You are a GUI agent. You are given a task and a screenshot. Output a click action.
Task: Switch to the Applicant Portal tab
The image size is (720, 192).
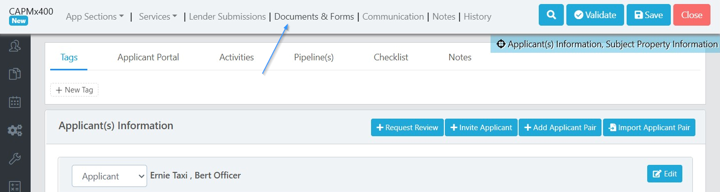(x=148, y=57)
